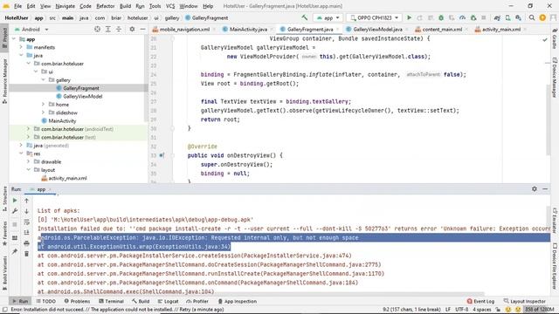Viewport: 559px width, 314px height.
Task: Expand the slideshow package
Action: (43, 113)
